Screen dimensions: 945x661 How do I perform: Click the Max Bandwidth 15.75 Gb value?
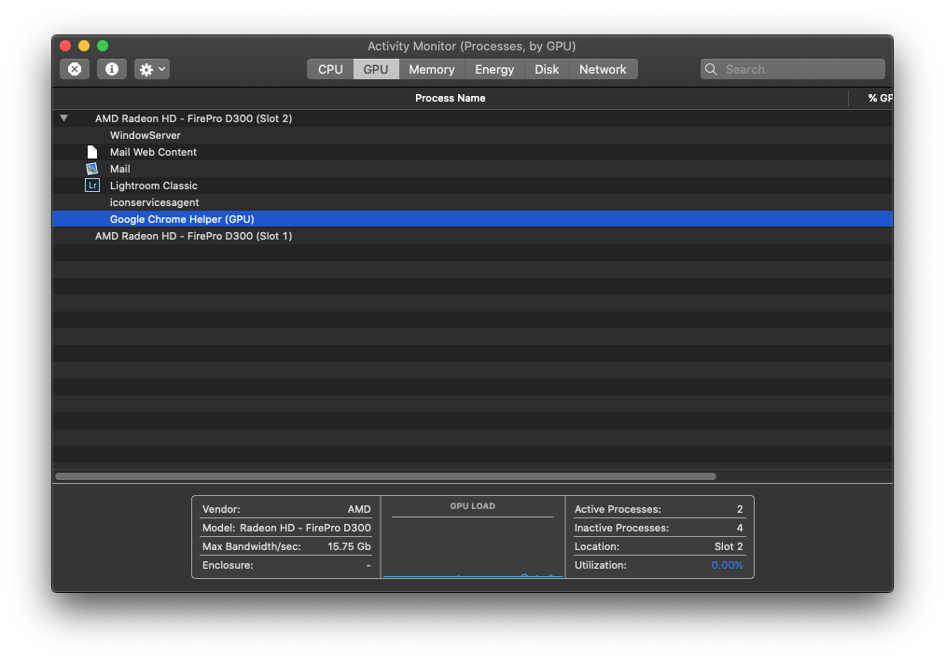[x=349, y=546]
